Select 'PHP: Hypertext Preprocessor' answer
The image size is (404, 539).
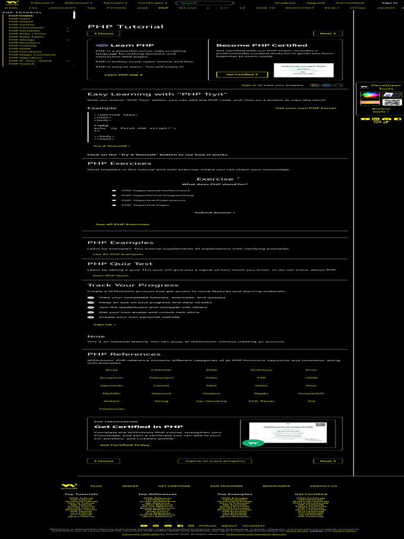[x=114, y=200]
